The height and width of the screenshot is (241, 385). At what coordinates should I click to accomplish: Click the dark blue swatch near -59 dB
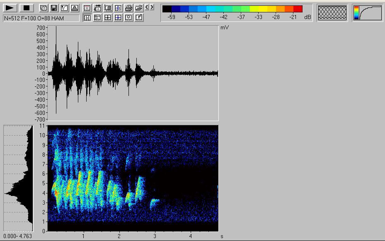[x=176, y=9]
